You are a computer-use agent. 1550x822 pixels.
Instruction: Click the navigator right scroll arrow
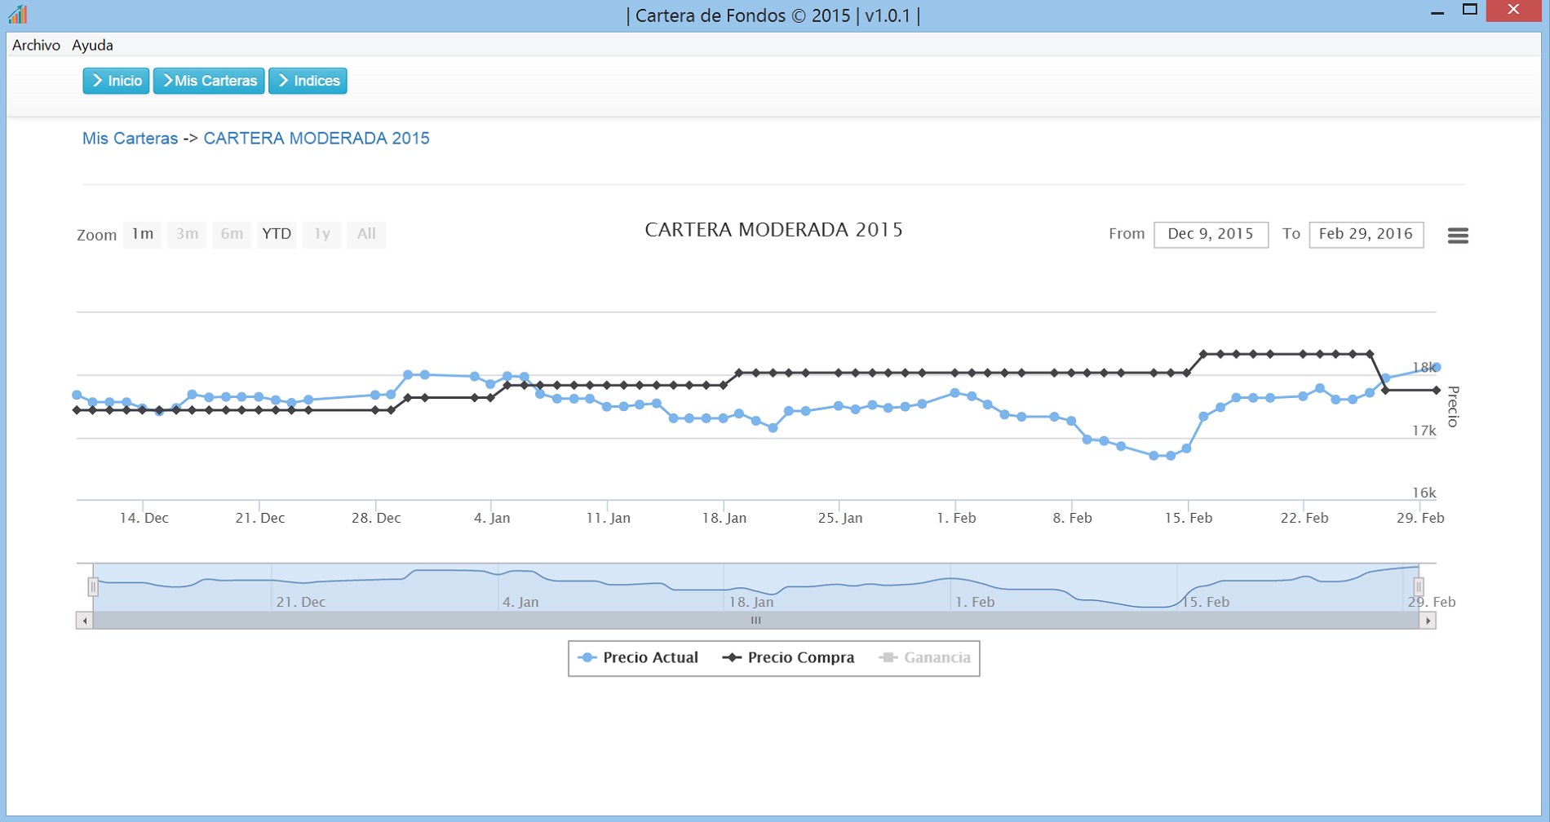[x=1428, y=621]
